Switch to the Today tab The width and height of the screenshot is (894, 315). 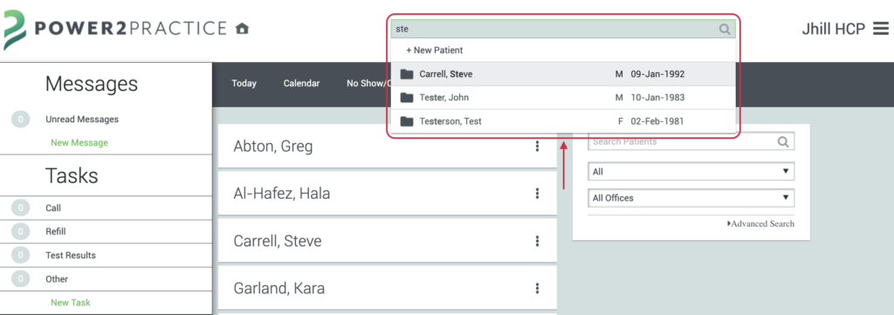244,83
